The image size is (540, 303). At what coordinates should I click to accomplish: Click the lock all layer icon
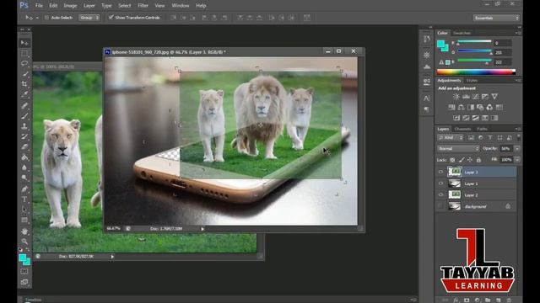478,160
